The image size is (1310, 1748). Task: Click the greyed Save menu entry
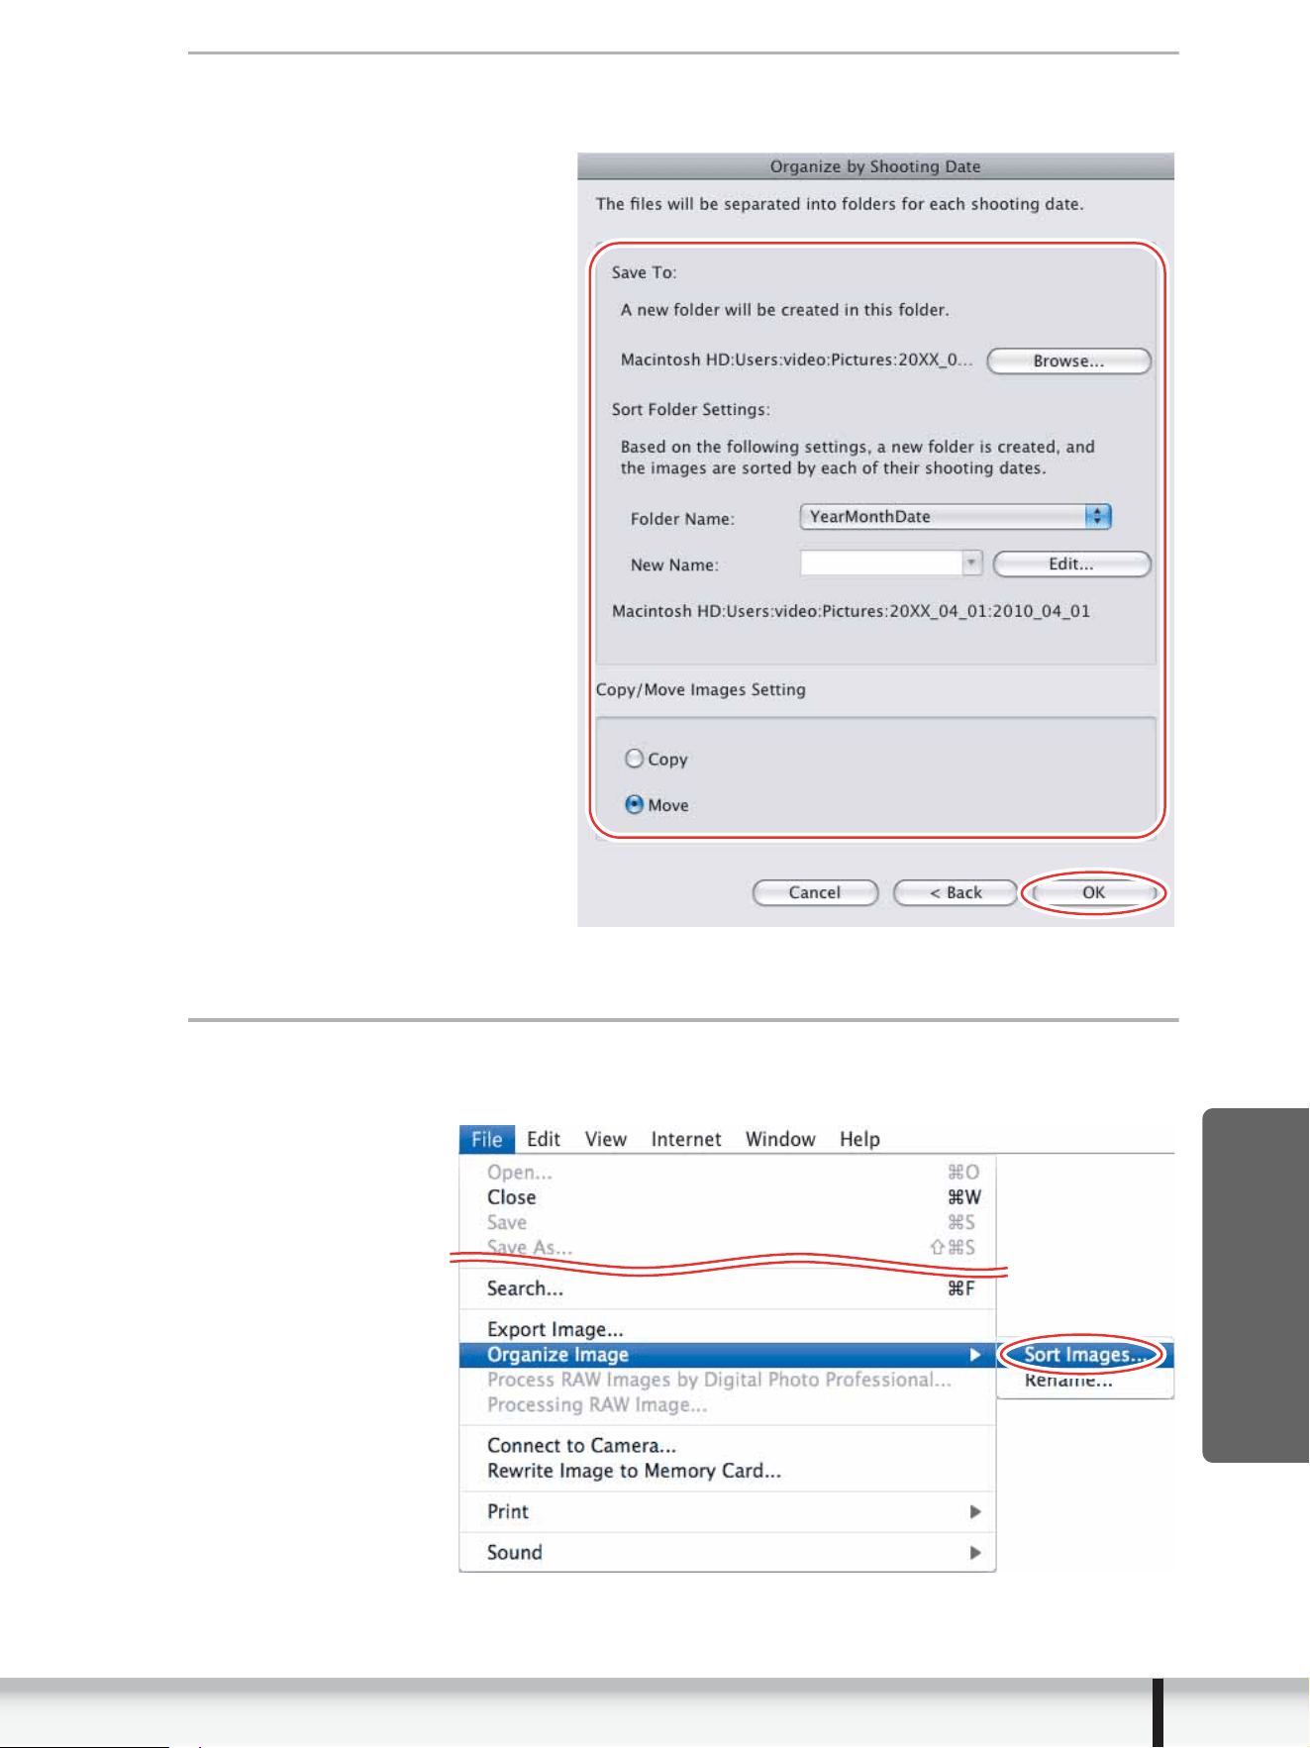click(728, 1222)
